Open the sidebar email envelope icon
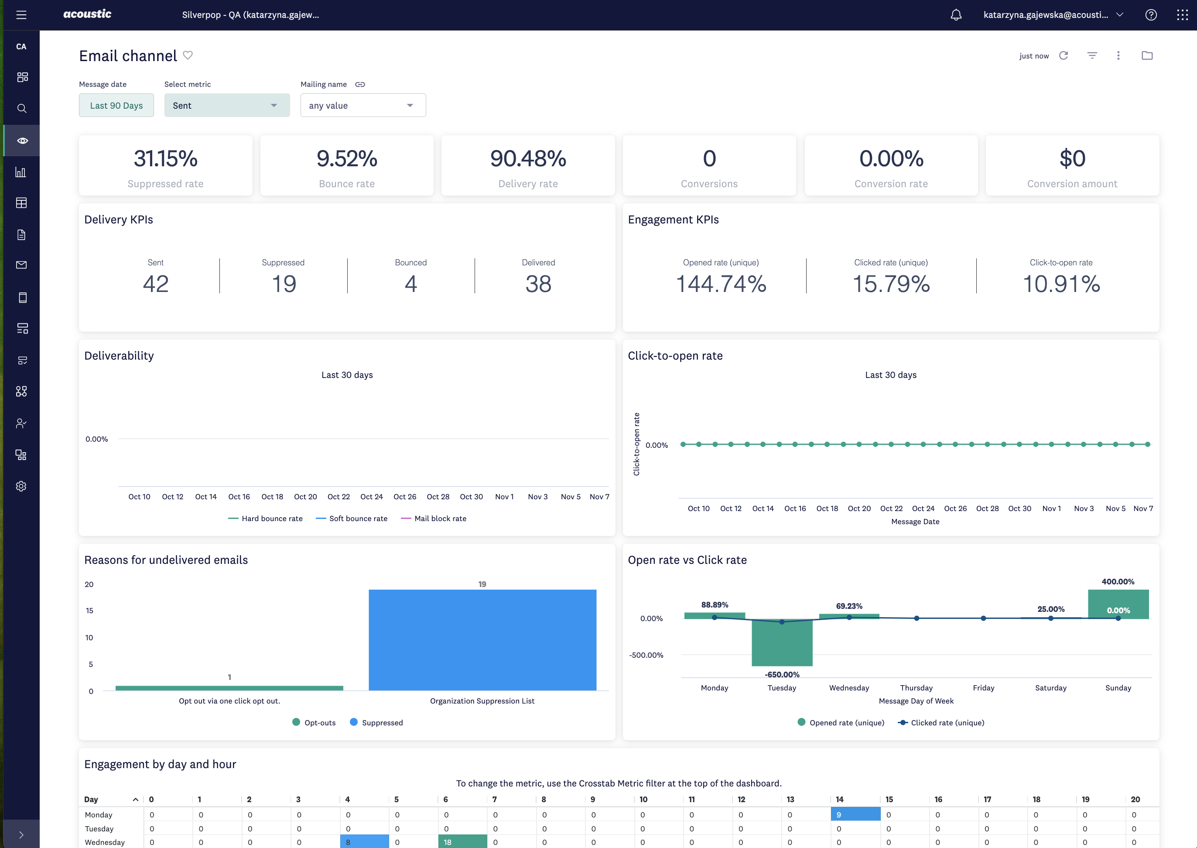The width and height of the screenshot is (1197, 848). tap(21, 265)
